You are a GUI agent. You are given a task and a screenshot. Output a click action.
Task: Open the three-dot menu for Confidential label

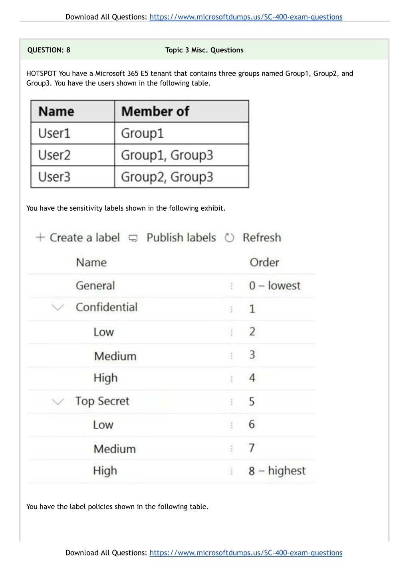tap(232, 309)
